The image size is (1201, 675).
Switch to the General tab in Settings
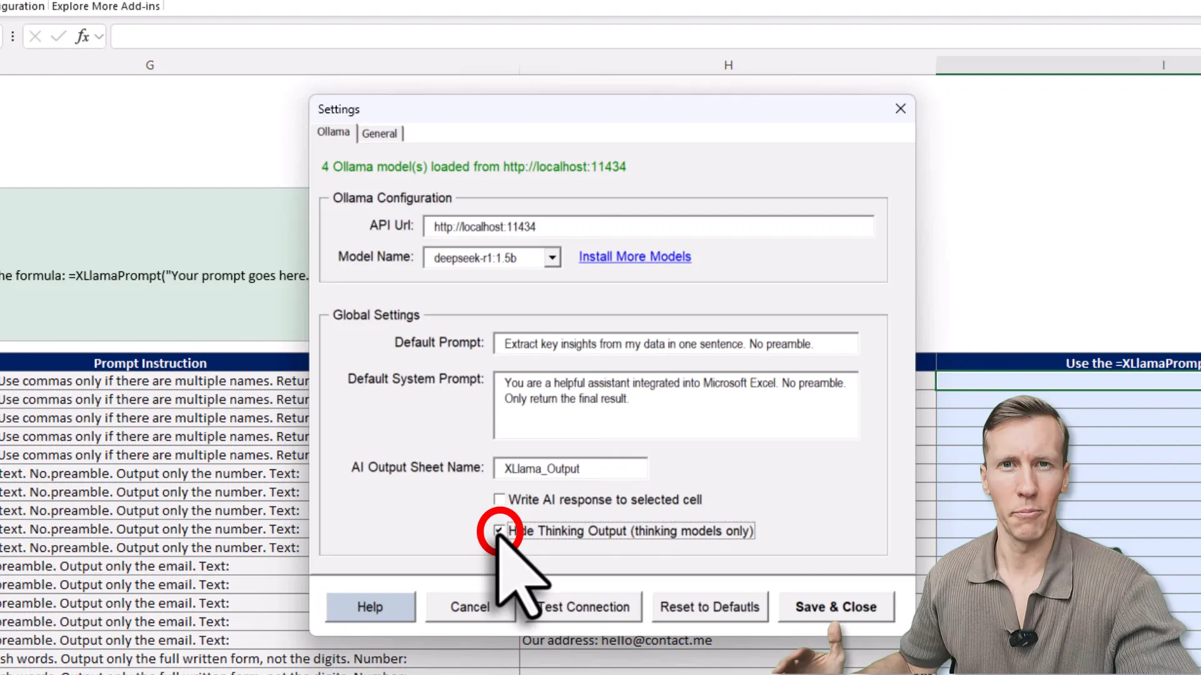[379, 133]
